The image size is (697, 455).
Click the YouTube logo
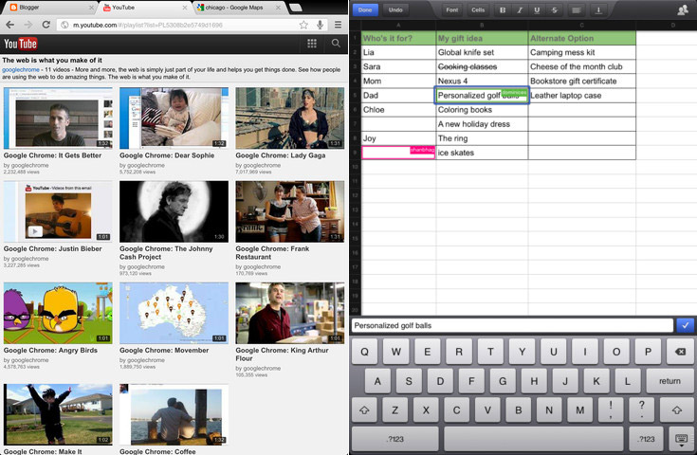tap(21, 44)
